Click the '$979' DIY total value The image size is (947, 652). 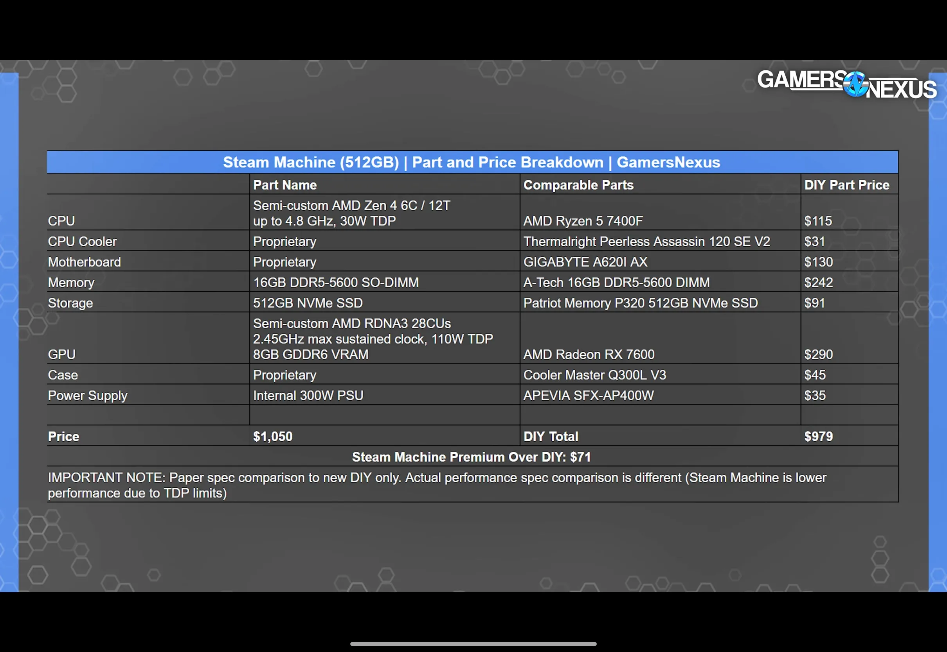click(819, 436)
